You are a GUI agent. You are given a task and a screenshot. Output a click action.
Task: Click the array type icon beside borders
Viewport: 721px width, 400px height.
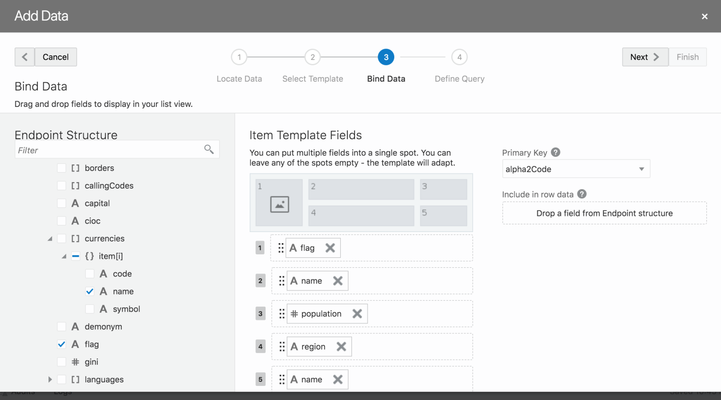click(x=75, y=168)
